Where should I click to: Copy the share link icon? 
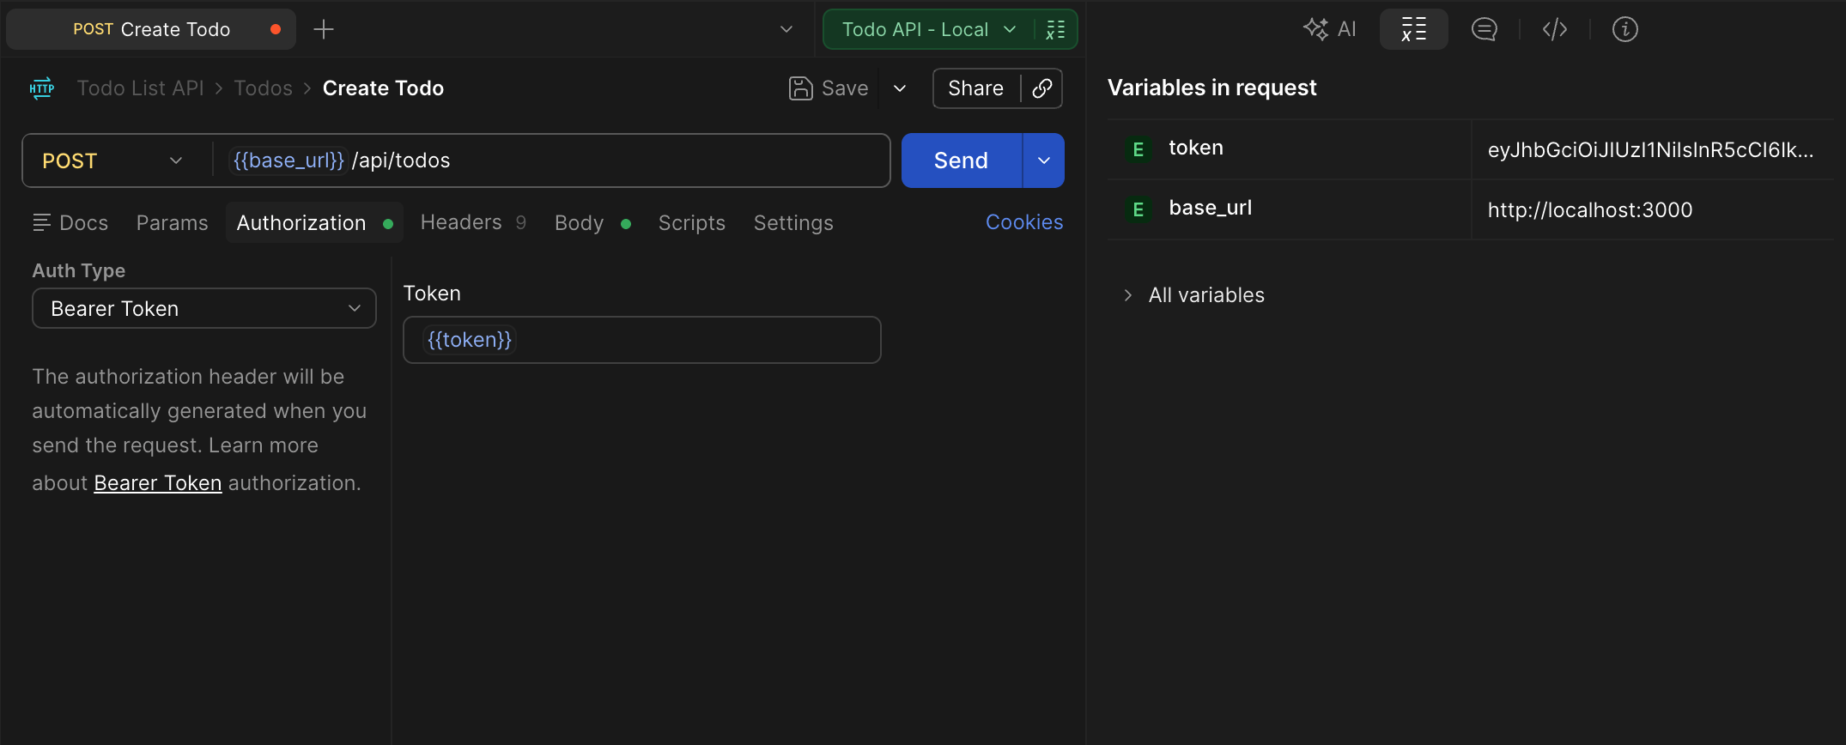(x=1041, y=88)
